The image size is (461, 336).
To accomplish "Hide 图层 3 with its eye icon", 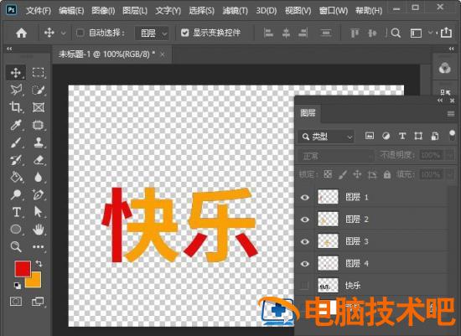I will coord(305,241).
